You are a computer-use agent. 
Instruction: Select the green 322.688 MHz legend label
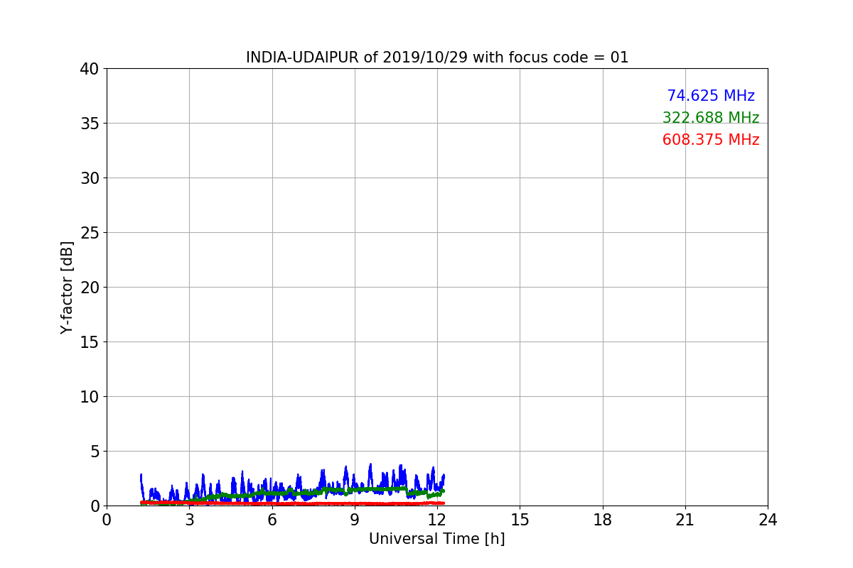[x=711, y=118]
